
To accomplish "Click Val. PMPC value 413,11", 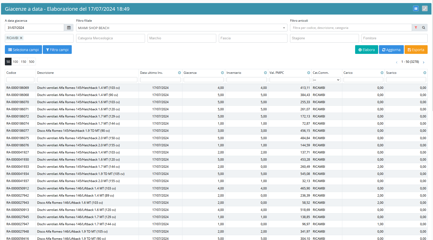I will tap(305, 88).
